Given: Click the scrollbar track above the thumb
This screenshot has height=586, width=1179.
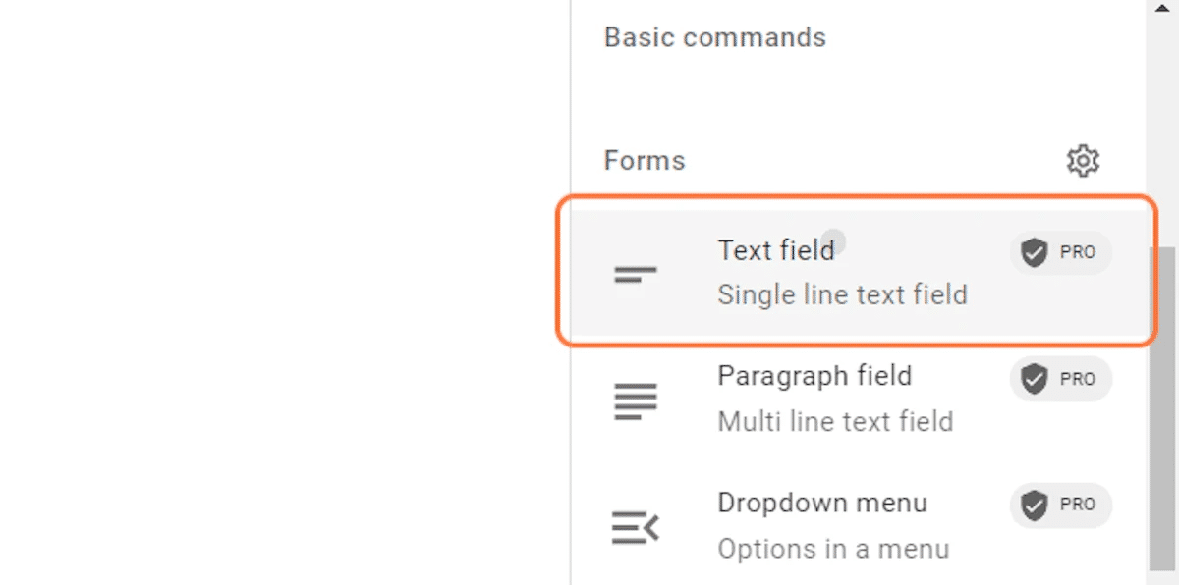Looking at the screenshot, I should coord(1162,128).
